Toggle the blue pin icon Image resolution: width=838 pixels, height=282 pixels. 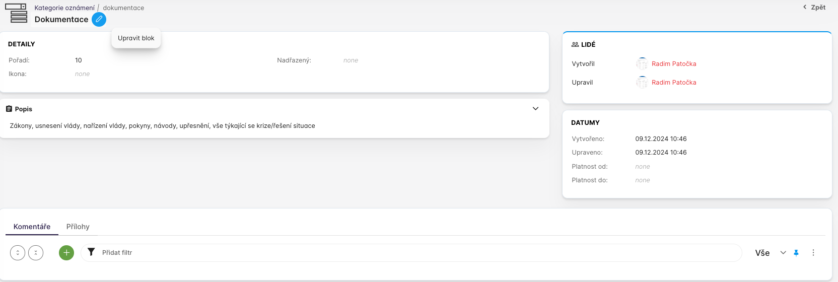click(x=796, y=253)
